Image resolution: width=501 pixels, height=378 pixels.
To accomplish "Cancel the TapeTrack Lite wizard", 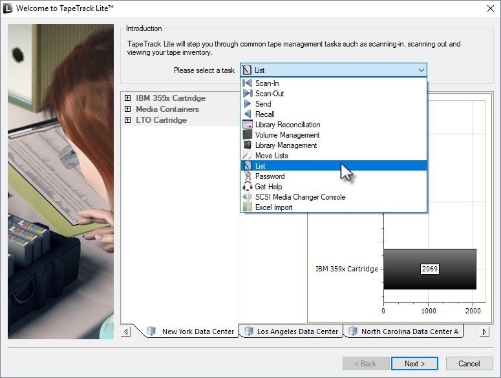I will (x=469, y=363).
